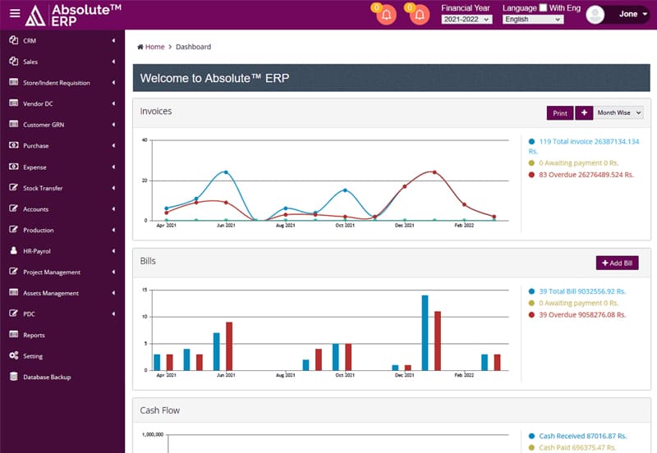Image resolution: width=657 pixels, height=453 pixels.
Task: Click the HR-Payrol person icon
Action: click(x=14, y=251)
